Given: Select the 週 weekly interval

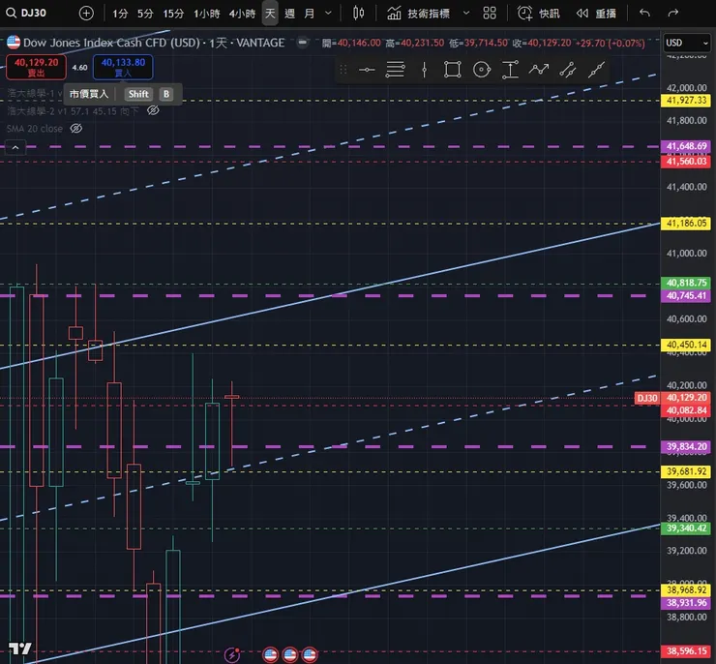Looking at the screenshot, I should pos(289,14).
